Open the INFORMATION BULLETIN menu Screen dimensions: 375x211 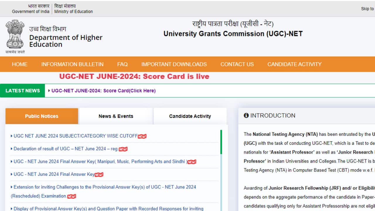[x=72, y=64]
